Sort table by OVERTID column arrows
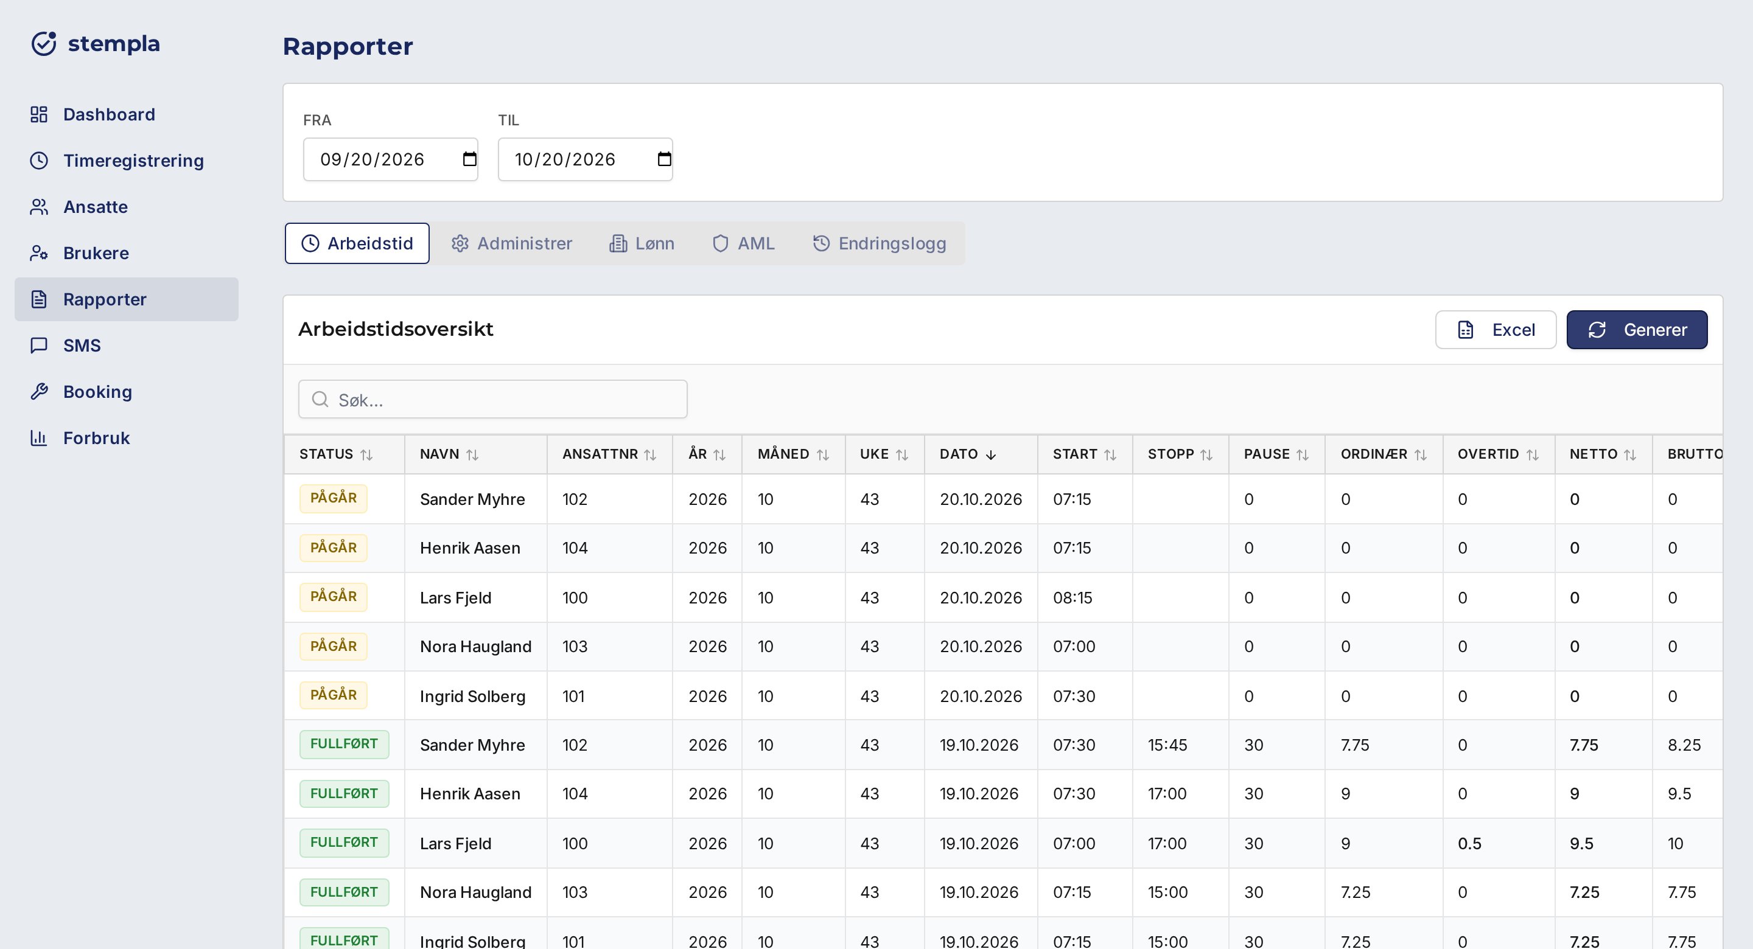Viewport: 1753px width, 949px height. tap(1533, 454)
